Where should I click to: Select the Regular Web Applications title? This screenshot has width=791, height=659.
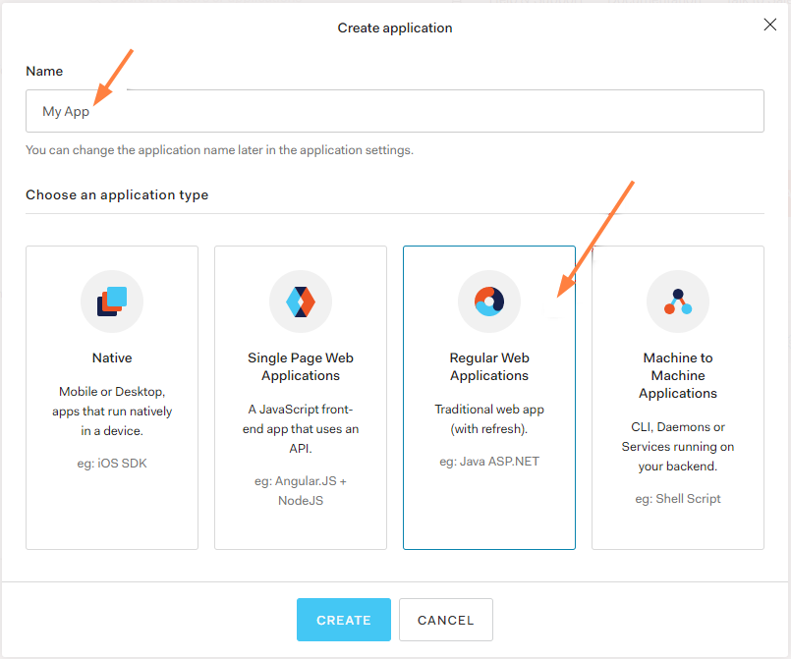coord(489,366)
